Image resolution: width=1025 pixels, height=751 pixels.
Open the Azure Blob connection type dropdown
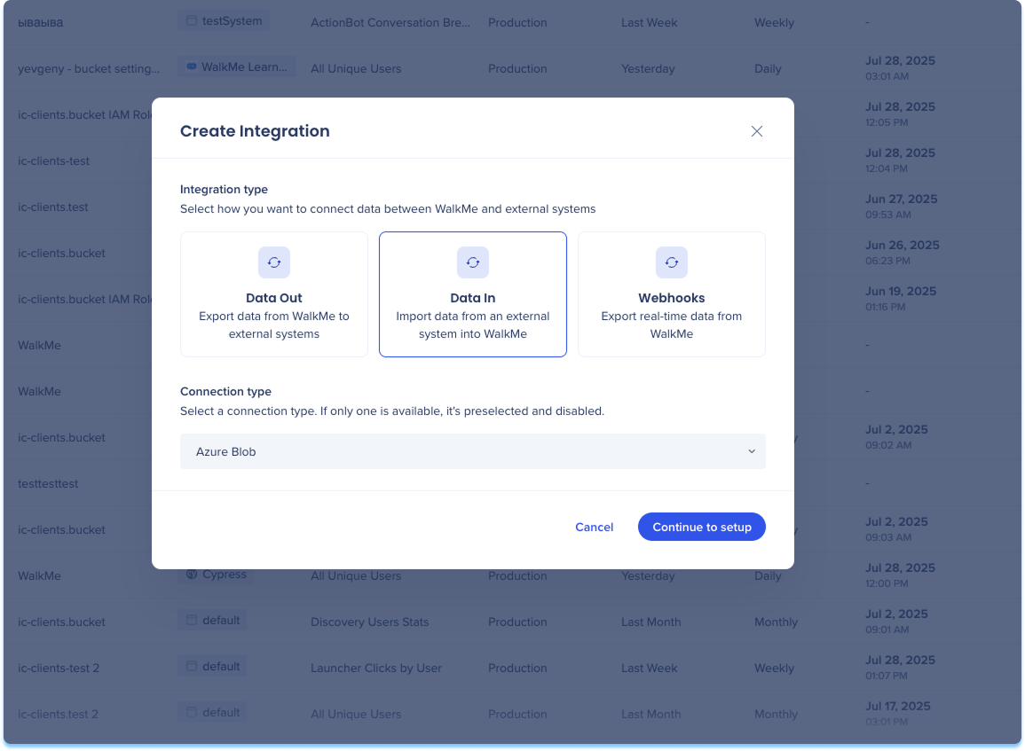473,451
